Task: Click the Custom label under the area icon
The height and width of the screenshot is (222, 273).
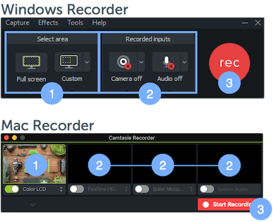Action: [x=72, y=79]
